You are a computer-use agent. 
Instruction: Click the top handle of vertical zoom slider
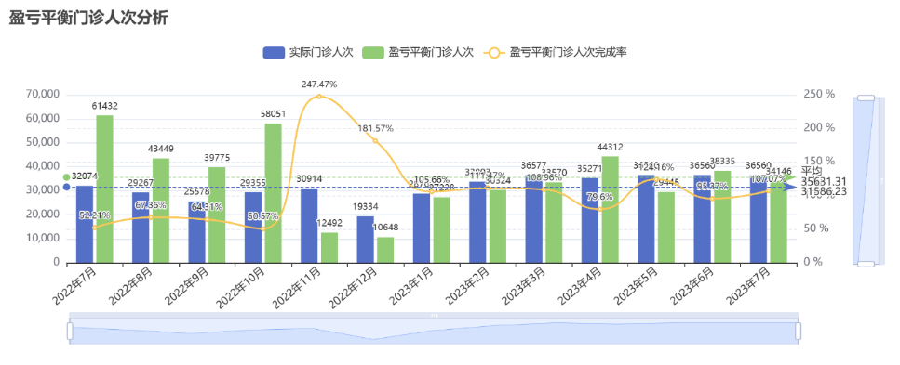click(x=866, y=98)
